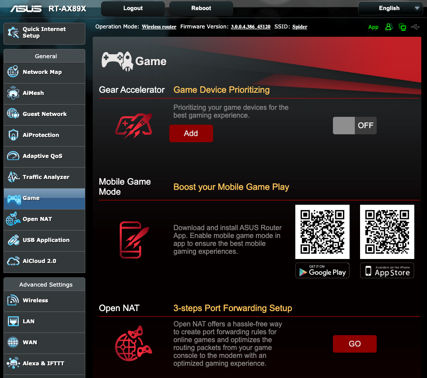Click the Spider SSID link
Image resolution: width=427 pixels, height=378 pixels.
click(300, 27)
